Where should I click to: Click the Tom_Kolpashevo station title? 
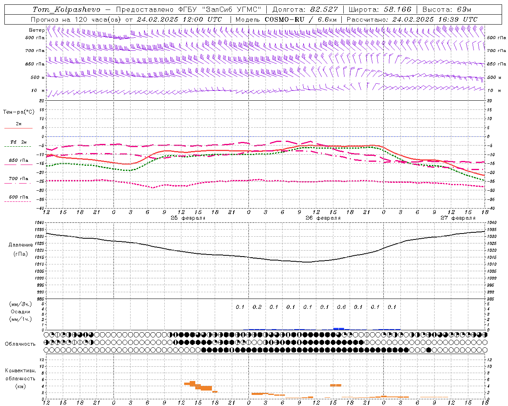[x=67, y=10]
